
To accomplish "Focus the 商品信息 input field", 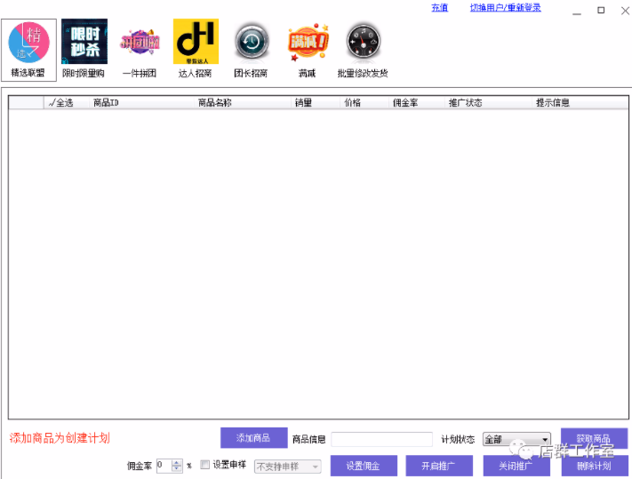I will coord(381,439).
